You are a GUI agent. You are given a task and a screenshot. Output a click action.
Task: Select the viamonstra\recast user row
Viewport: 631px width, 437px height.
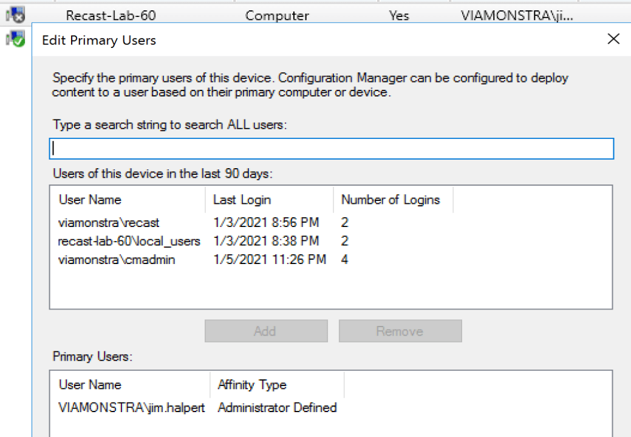click(x=109, y=223)
